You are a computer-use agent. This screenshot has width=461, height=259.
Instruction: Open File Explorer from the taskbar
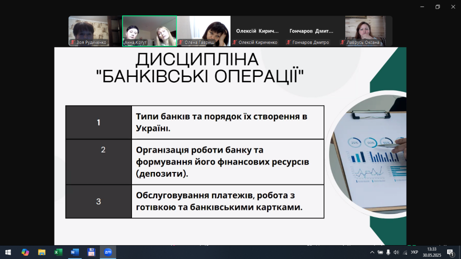(42, 252)
